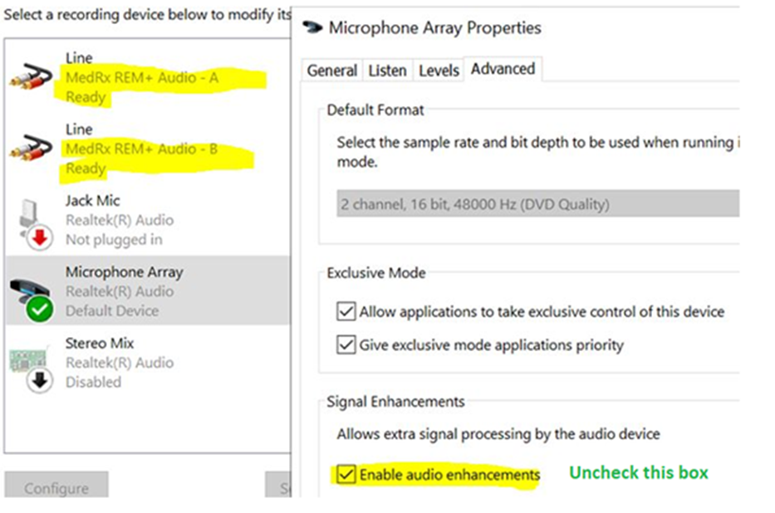This screenshot has height=513, width=775.
Task: Click the Jack Mic device icon
Action: click(x=32, y=221)
